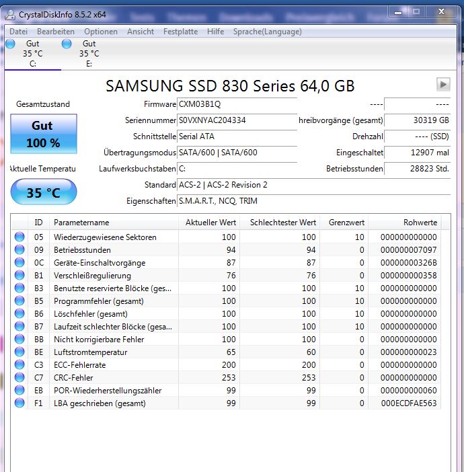The width and height of the screenshot is (464, 472).
Task: Click status orb for POR-Wiederherstellungszähler row
Action: click(20, 390)
